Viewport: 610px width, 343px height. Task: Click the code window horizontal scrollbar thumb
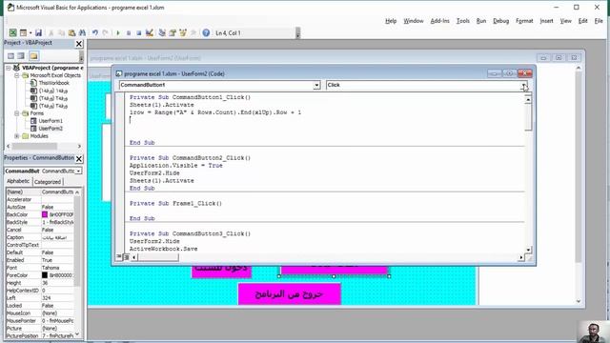pyautogui.click(x=158, y=257)
